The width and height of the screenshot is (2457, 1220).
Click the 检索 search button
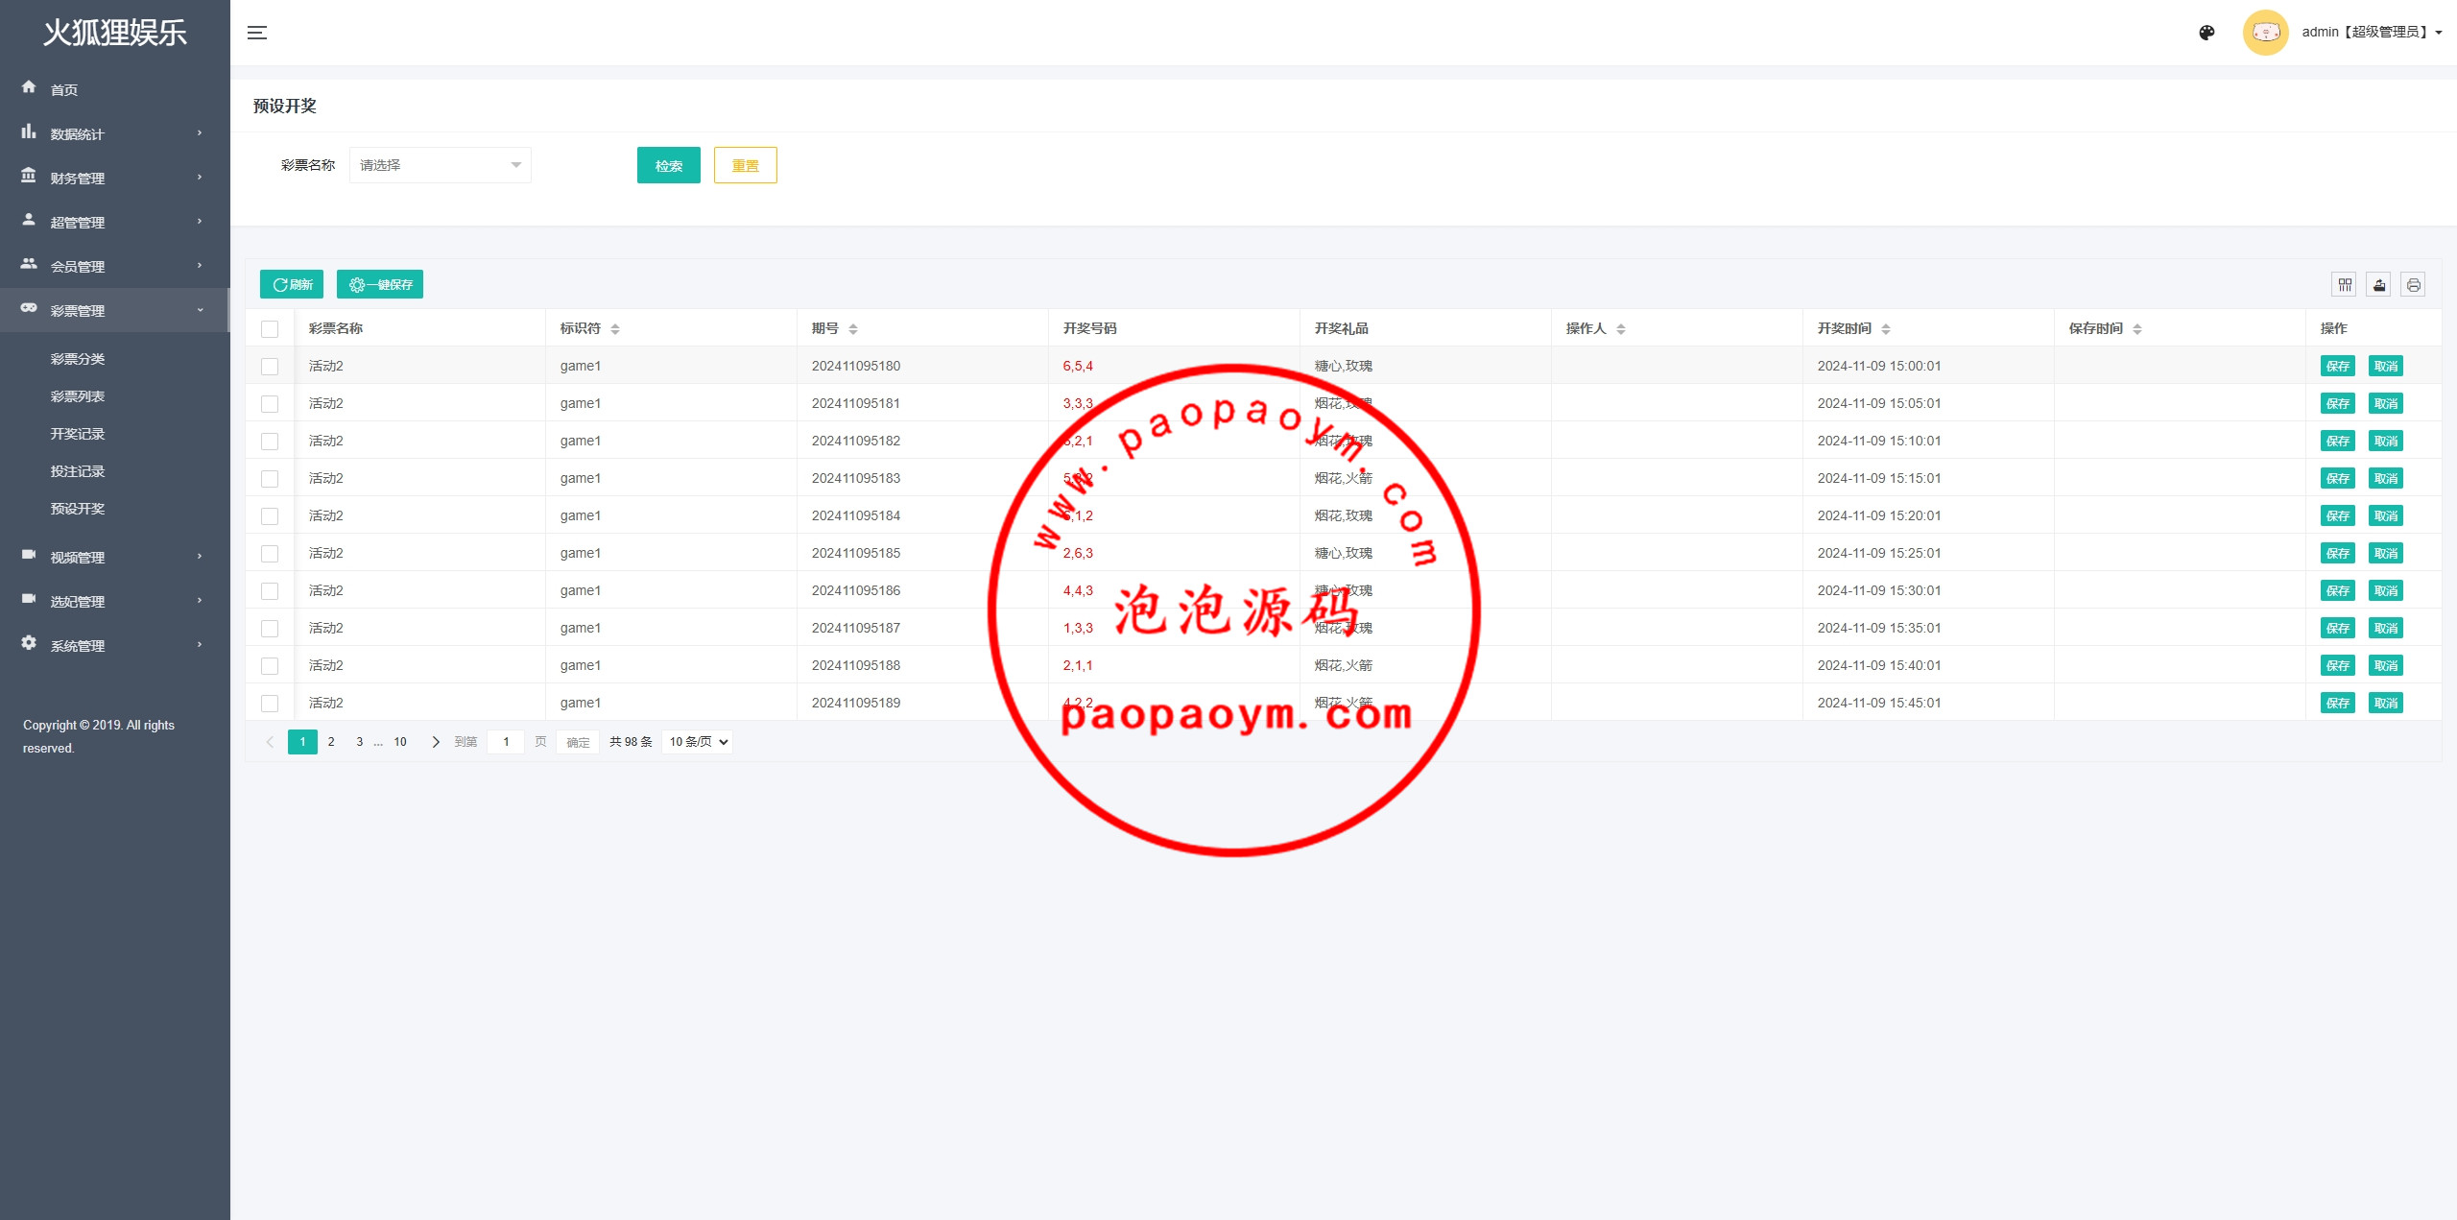point(669,165)
